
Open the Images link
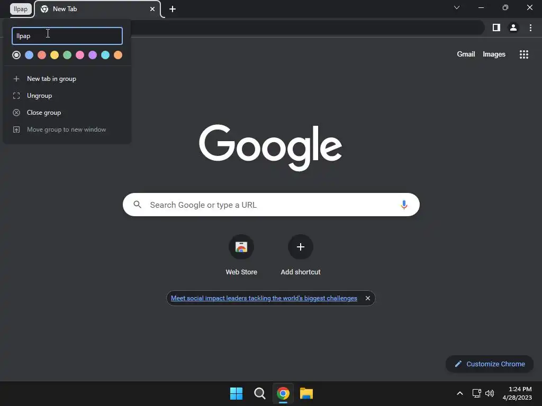pyautogui.click(x=494, y=54)
